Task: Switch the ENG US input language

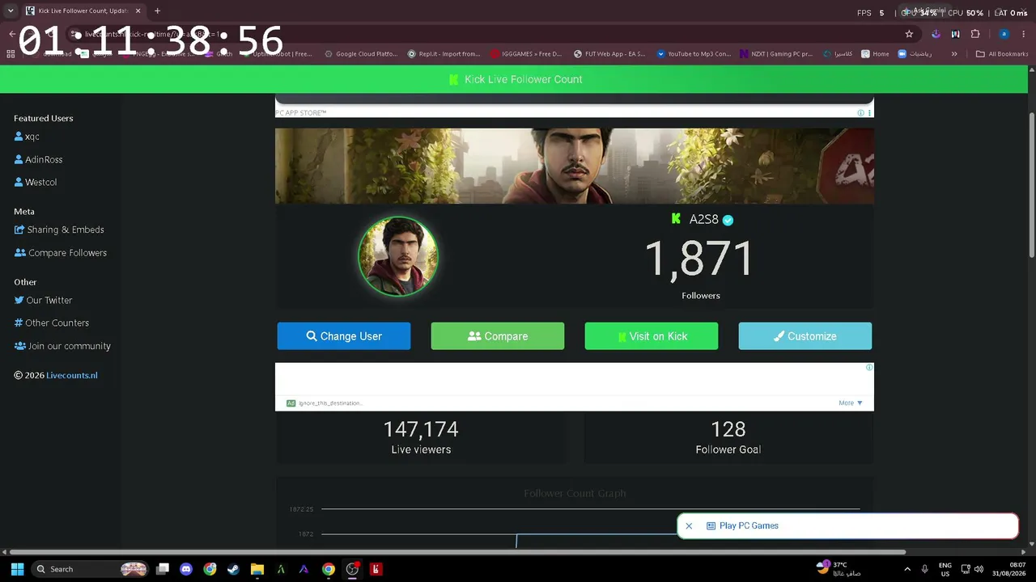Action: tap(945, 569)
